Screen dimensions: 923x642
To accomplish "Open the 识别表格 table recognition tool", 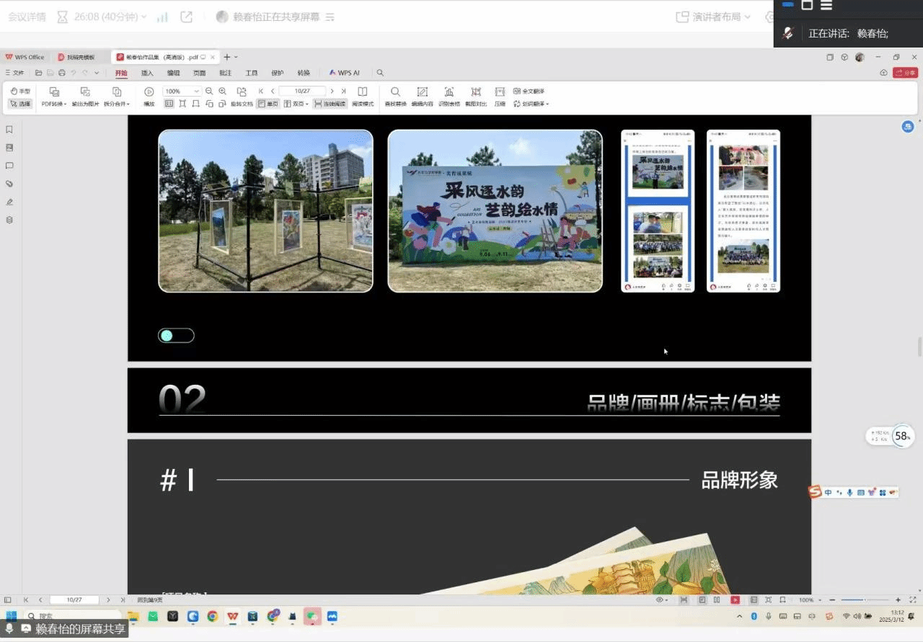I will [x=449, y=92].
